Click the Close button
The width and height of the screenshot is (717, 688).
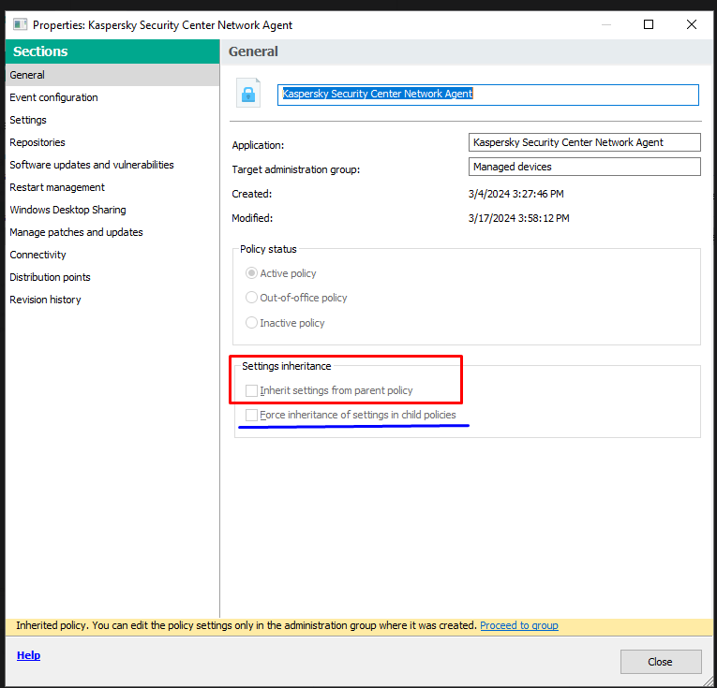tap(661, 662)
